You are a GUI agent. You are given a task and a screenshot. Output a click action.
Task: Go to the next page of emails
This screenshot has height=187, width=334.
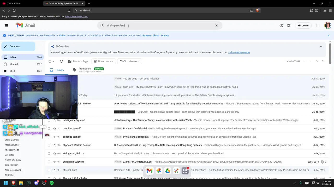pyautogui.click(x=317, y=61)
